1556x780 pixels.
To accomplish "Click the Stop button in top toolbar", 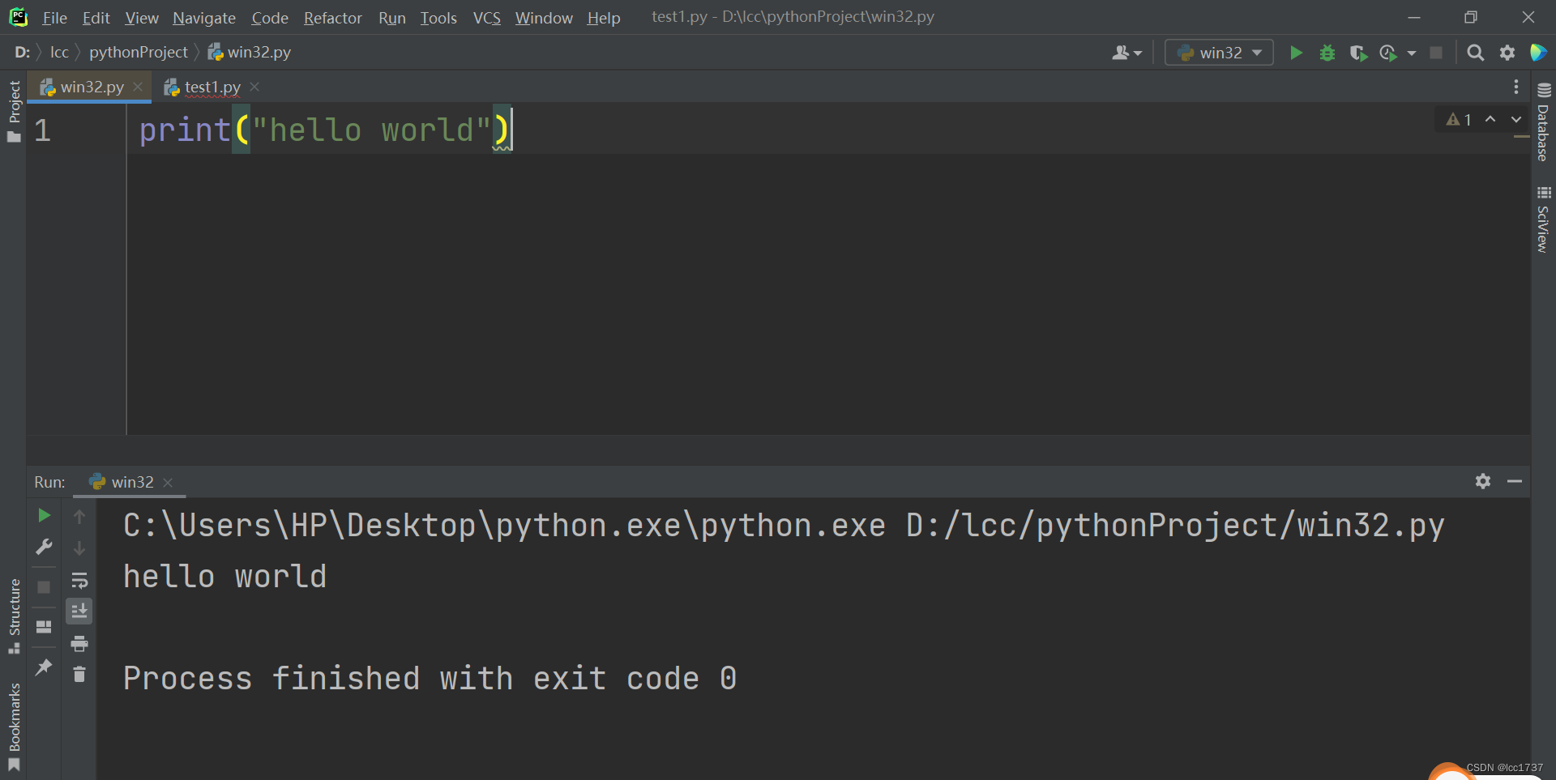I will coord(1436,53).
